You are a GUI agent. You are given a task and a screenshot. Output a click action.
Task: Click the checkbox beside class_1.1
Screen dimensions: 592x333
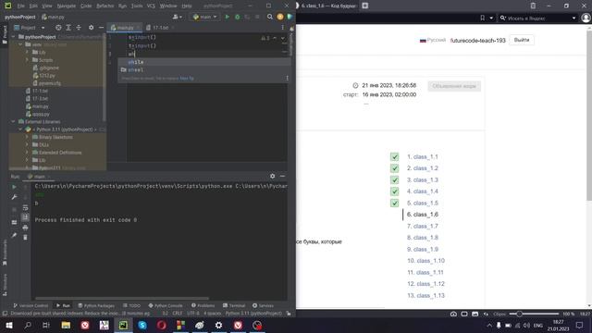click(394, 156)
